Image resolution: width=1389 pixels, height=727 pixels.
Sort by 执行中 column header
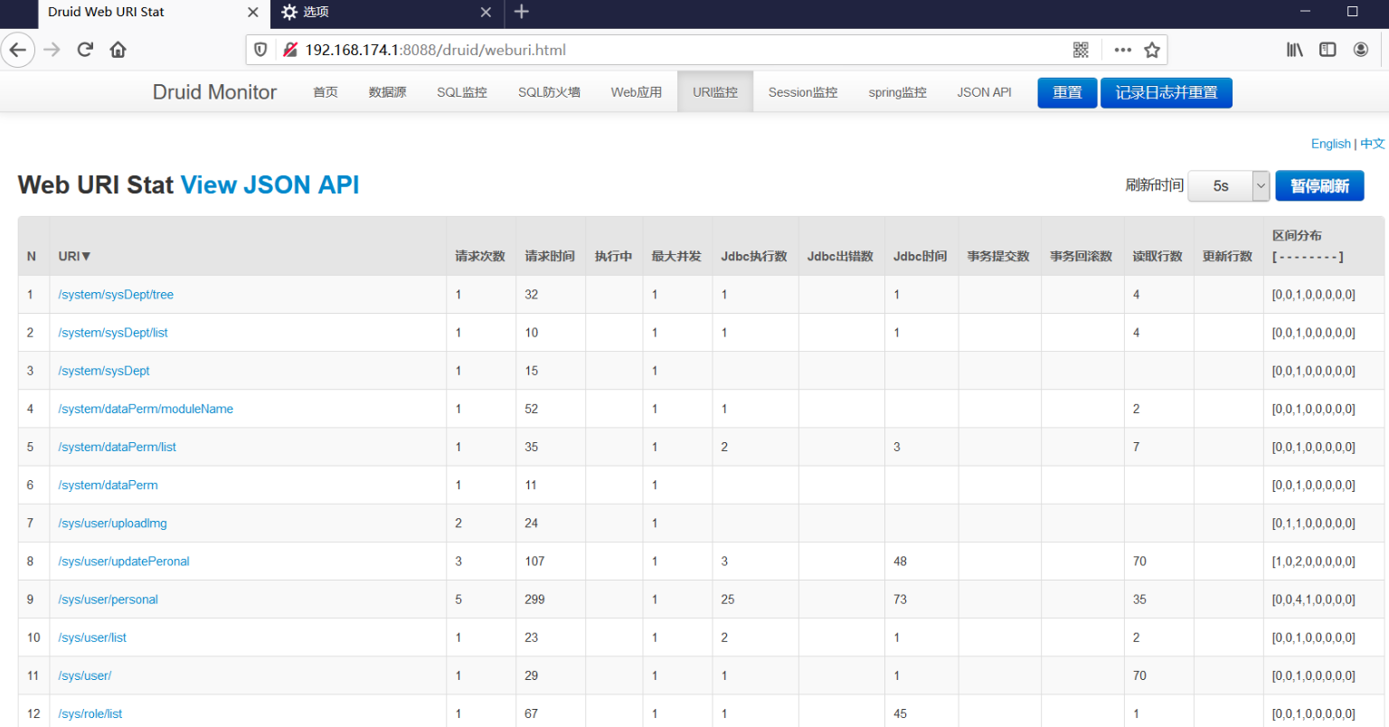coord(613,257)
